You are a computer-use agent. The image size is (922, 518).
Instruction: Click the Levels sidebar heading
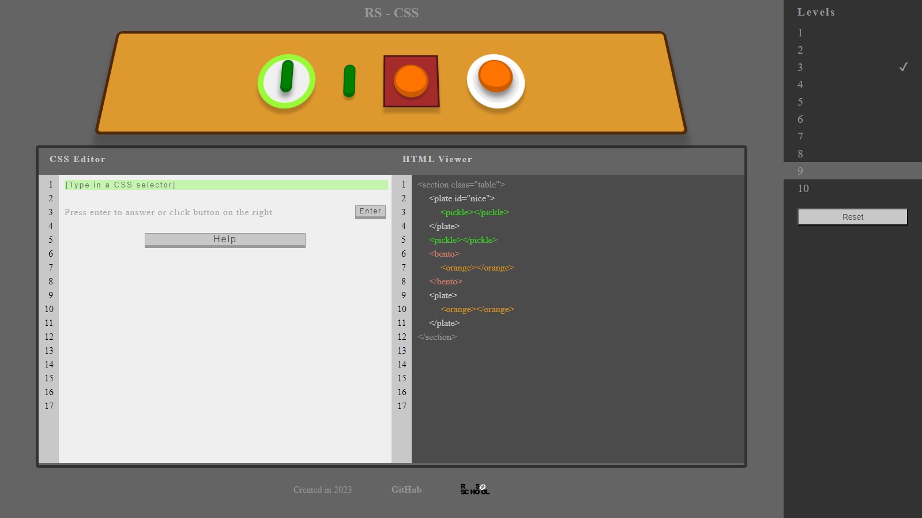pyautogui.click(x=816, y=12)
